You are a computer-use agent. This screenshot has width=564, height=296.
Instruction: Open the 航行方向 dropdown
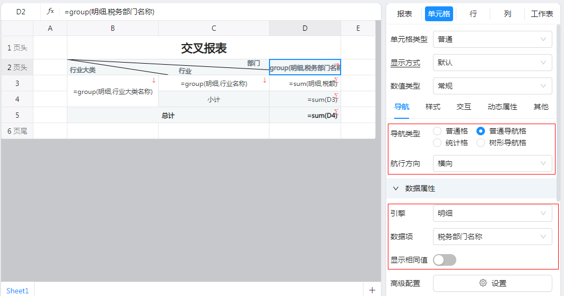point(492,163)
